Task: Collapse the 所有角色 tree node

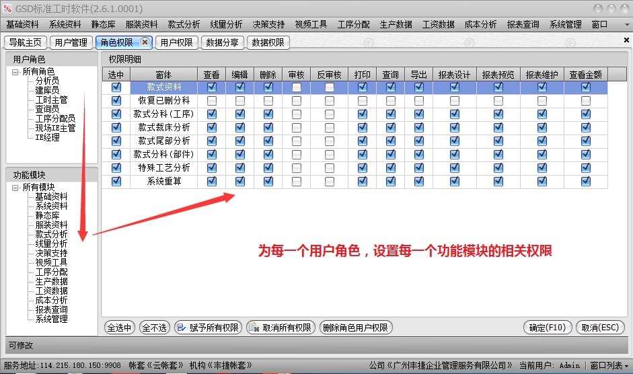Action: 15,72
